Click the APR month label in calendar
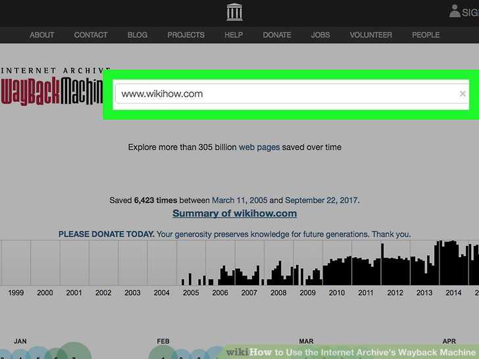The image size is (479, 359). 449,341
